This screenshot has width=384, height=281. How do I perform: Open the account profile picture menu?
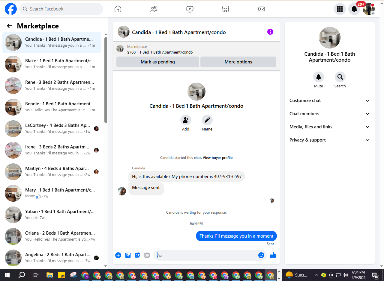click(x=369, y=9)
